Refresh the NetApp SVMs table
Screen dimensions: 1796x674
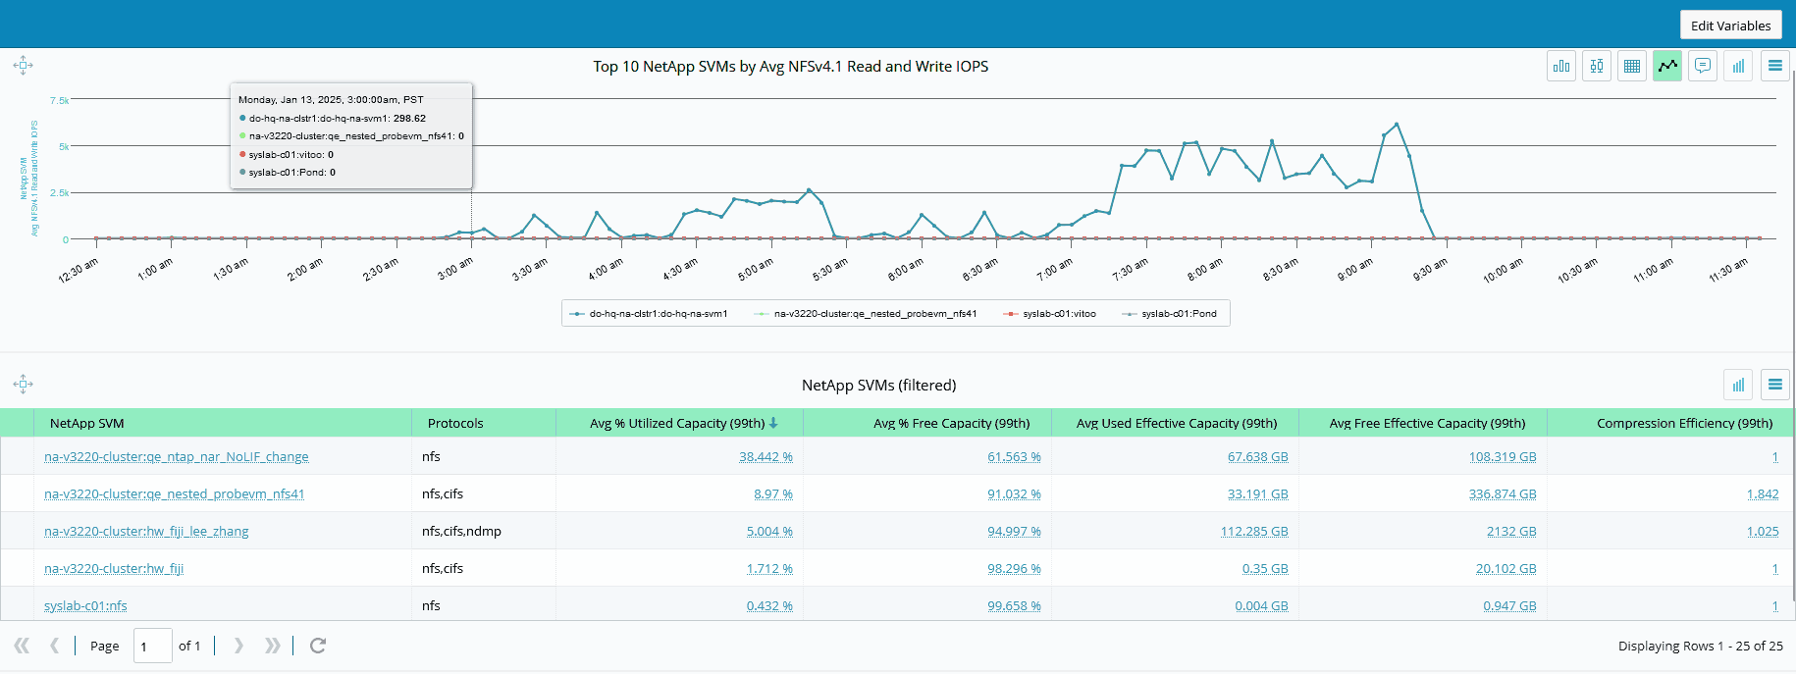click(317, 646)
